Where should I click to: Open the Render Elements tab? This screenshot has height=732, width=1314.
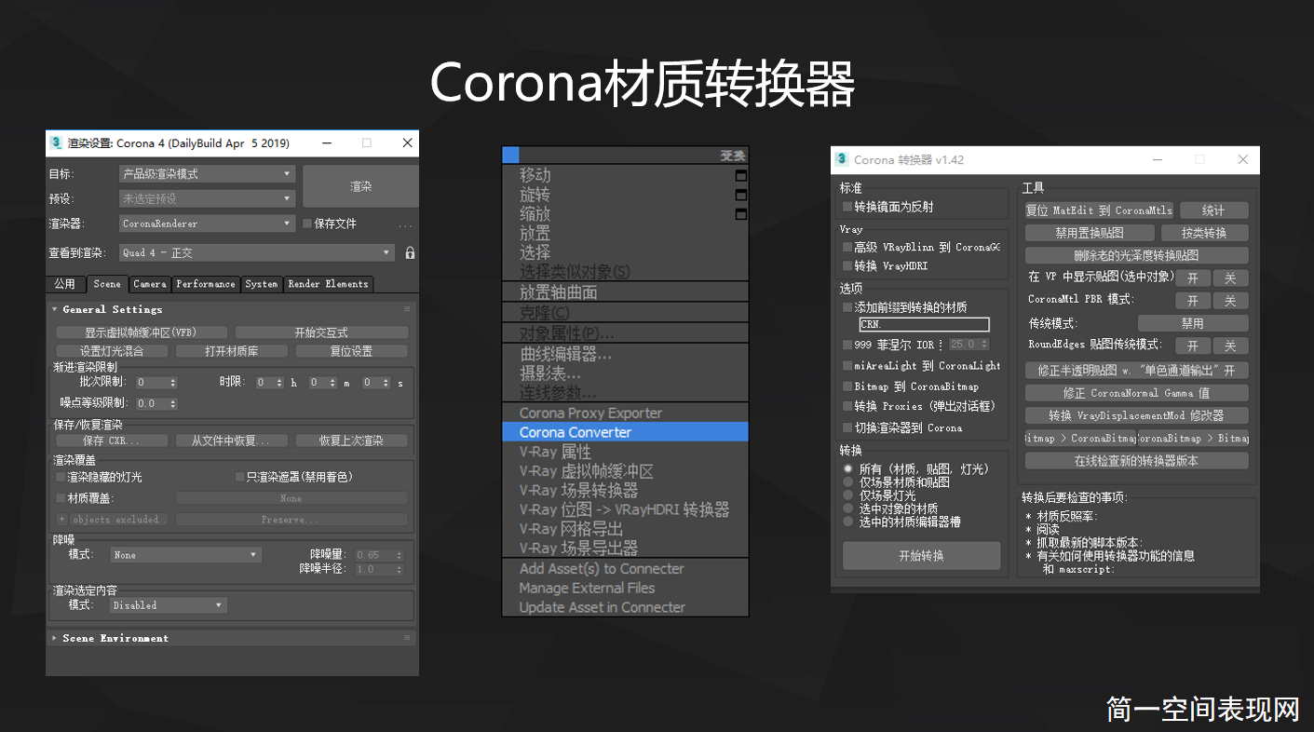pyautogui.click(x=328, y=284)
